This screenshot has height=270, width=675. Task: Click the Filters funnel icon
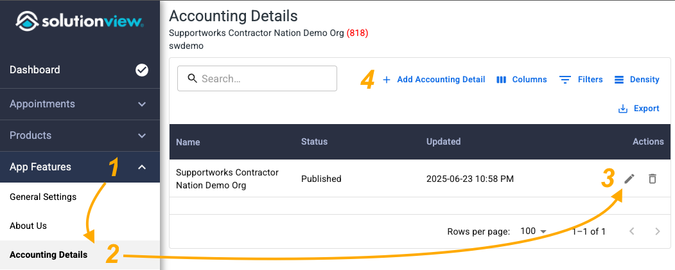click(565, 80)
